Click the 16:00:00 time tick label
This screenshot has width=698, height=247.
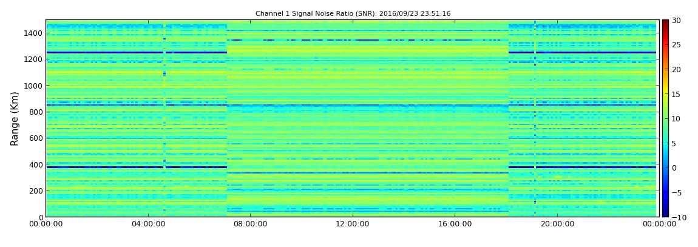pyautogui.click(x=454, y=225)
